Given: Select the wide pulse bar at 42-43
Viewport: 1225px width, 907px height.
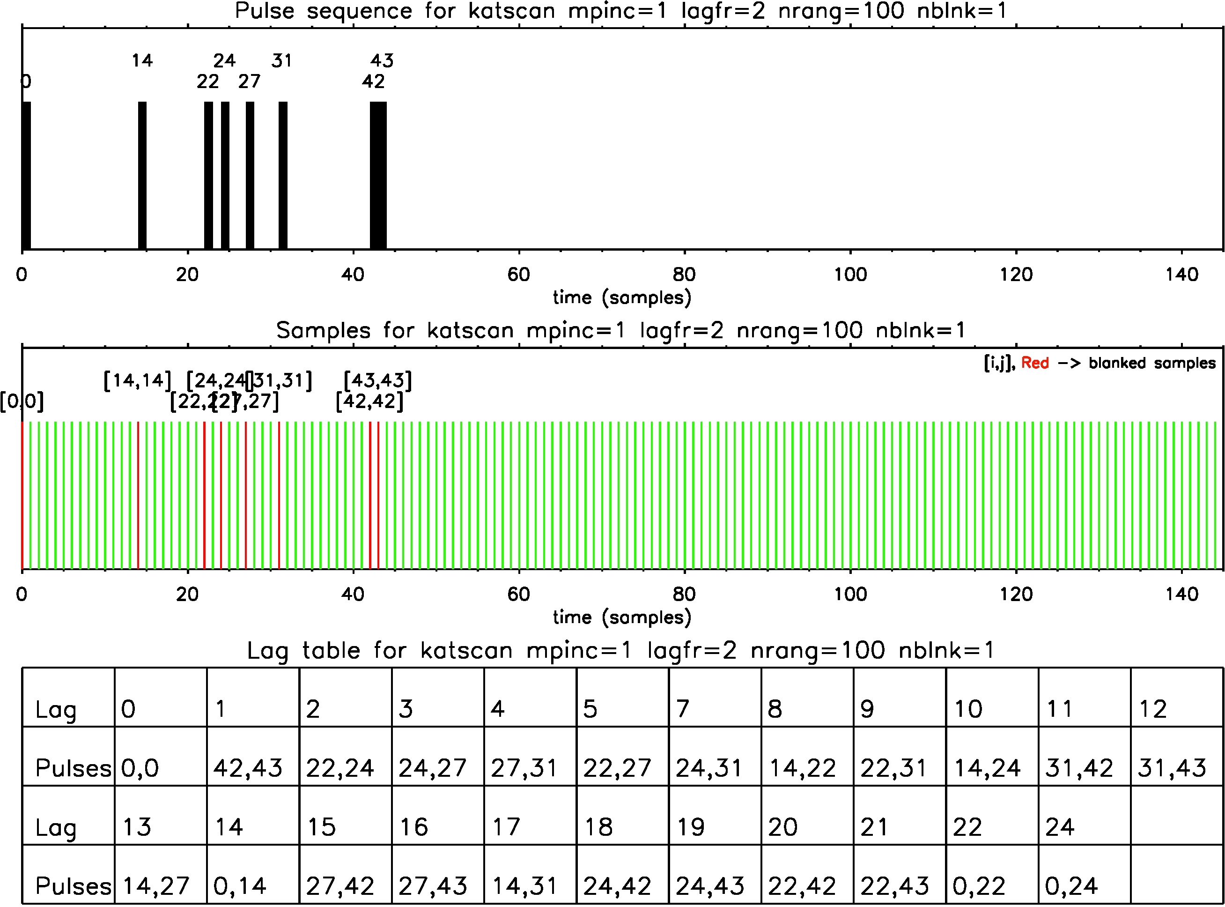Looking at the screenshot, I should [378, 176].
